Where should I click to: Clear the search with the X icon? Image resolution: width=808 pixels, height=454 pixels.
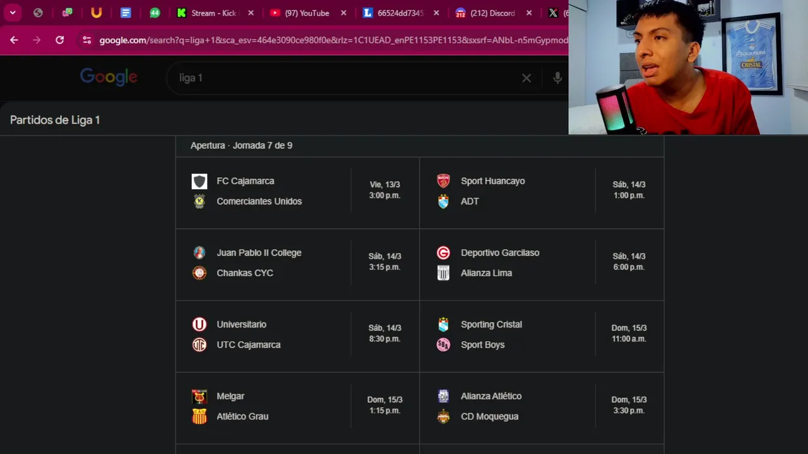pyautogui.click(x=526, y=78)
